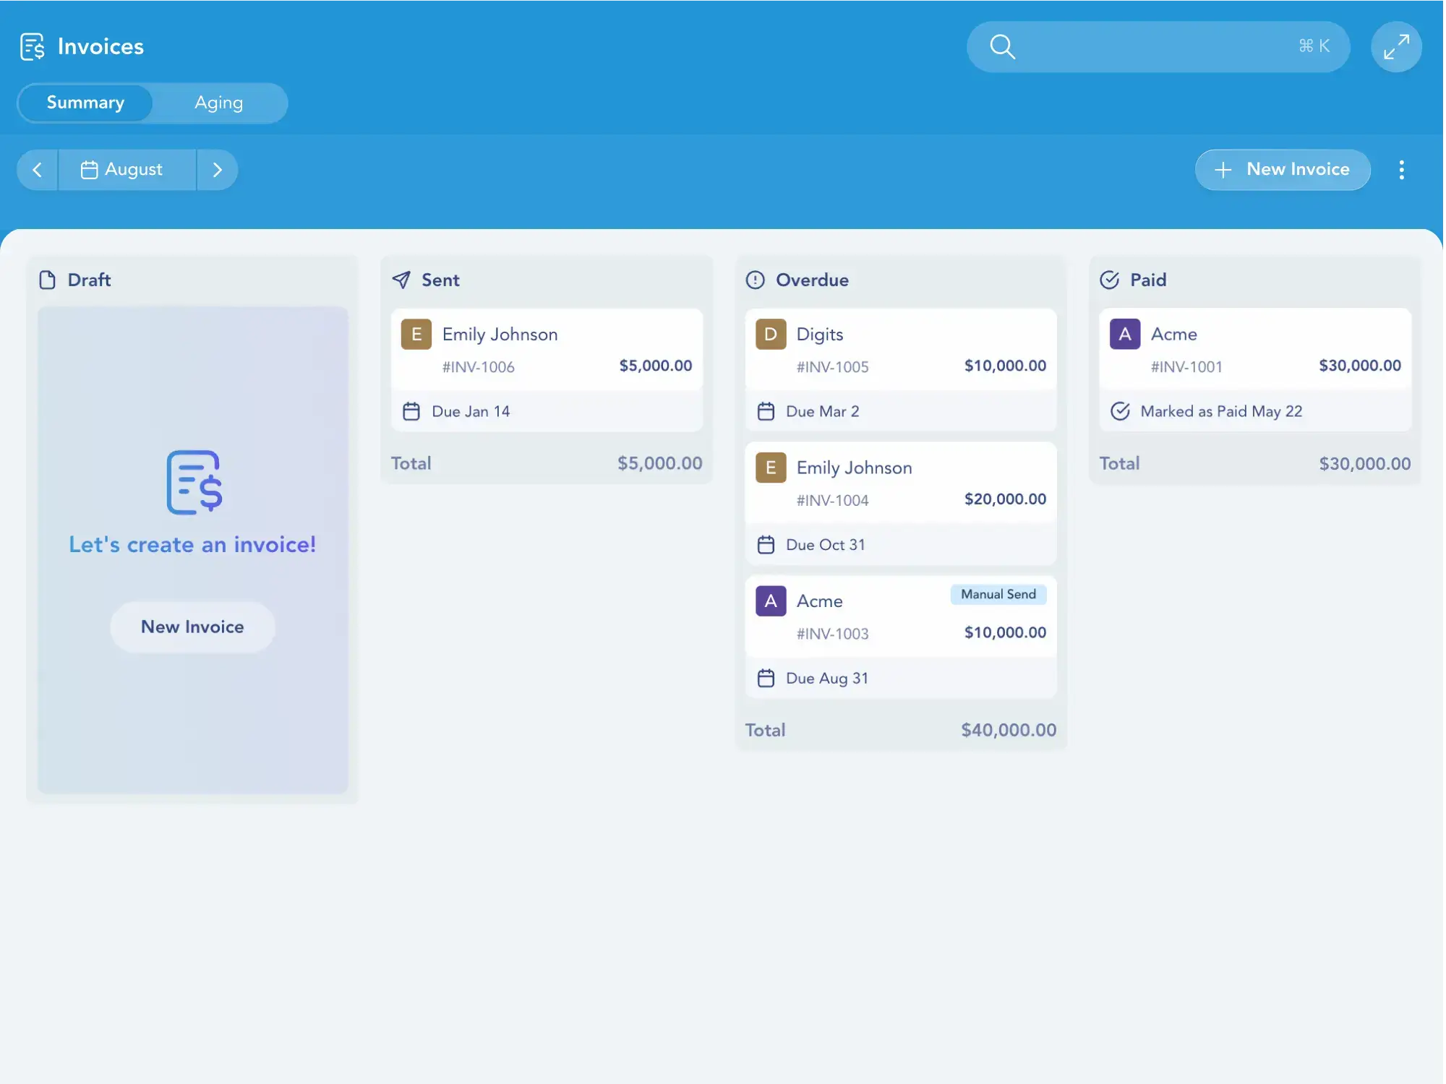Image resolution: width=1446 pixels, height=1084 pixels.
Task: Click the Paid column heading
Action: pyautogui.click(x=1148, y=280)
